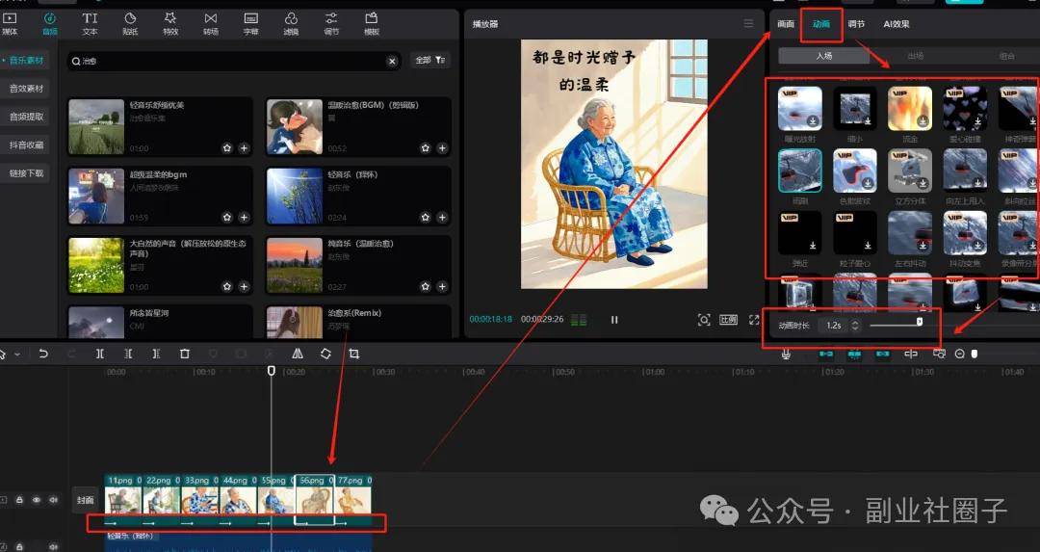Toggle the video track eye visibility icon
Screen dimensions: 1040x552
[37, 500]
